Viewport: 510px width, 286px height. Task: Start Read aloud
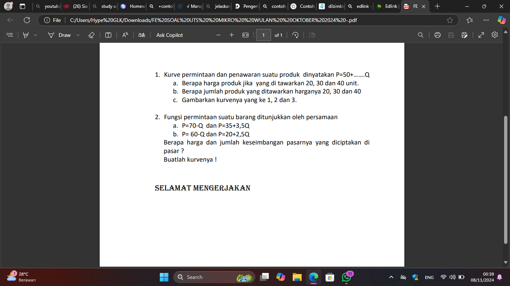(x=125, y=35)
